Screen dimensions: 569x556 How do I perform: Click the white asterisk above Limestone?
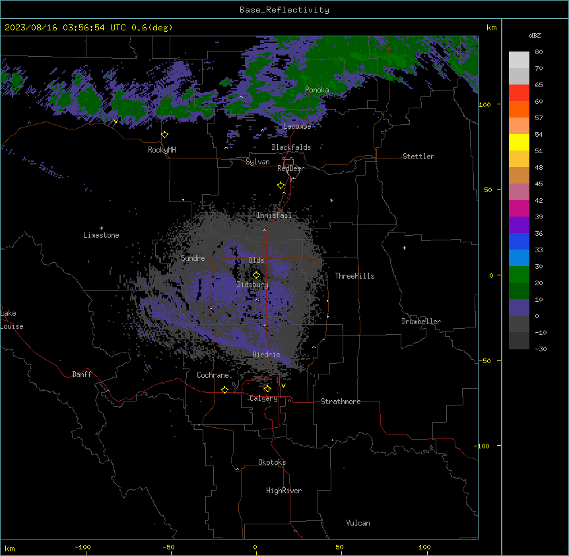(x=101, y=228)
